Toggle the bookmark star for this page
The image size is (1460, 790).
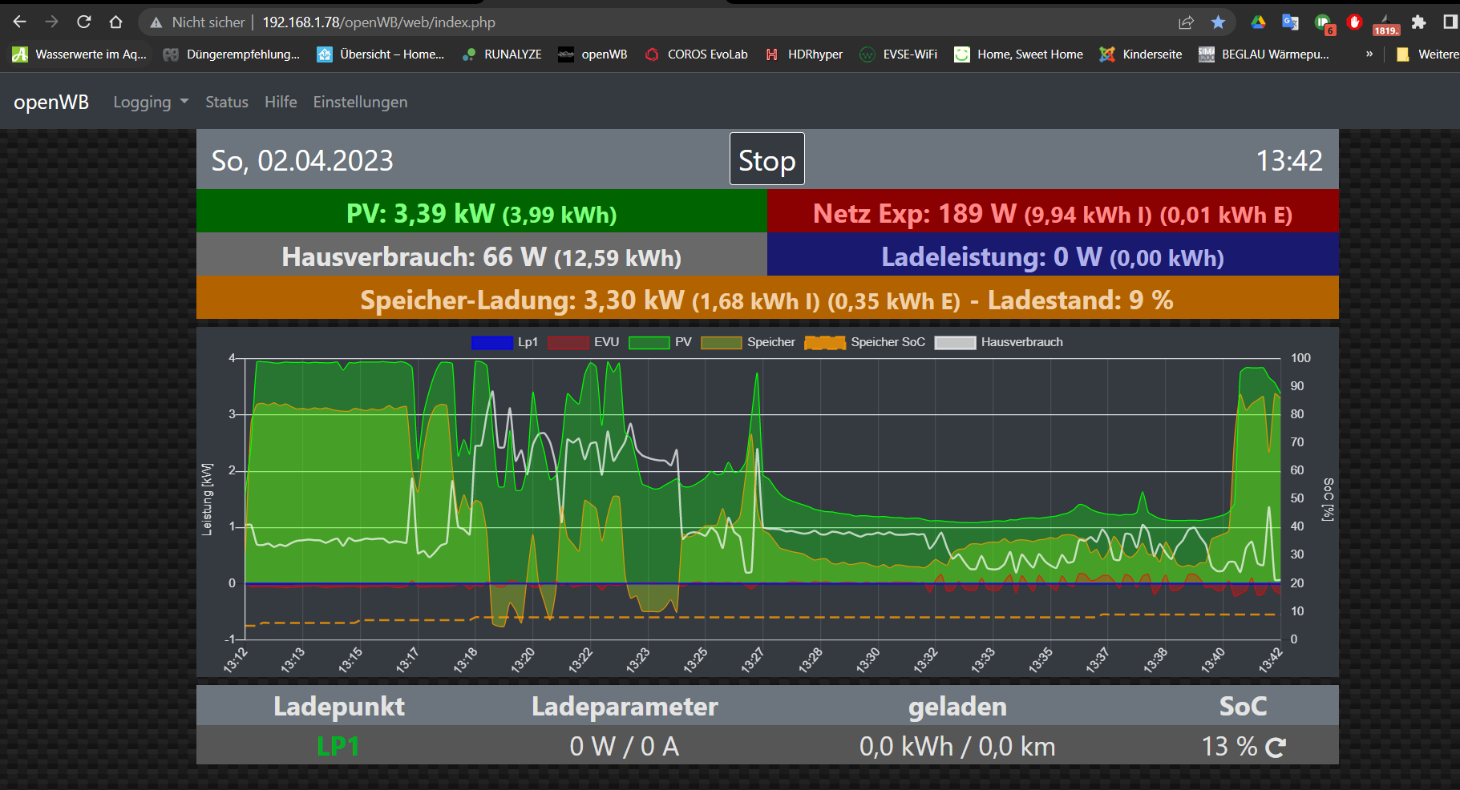pos(1218,22)
